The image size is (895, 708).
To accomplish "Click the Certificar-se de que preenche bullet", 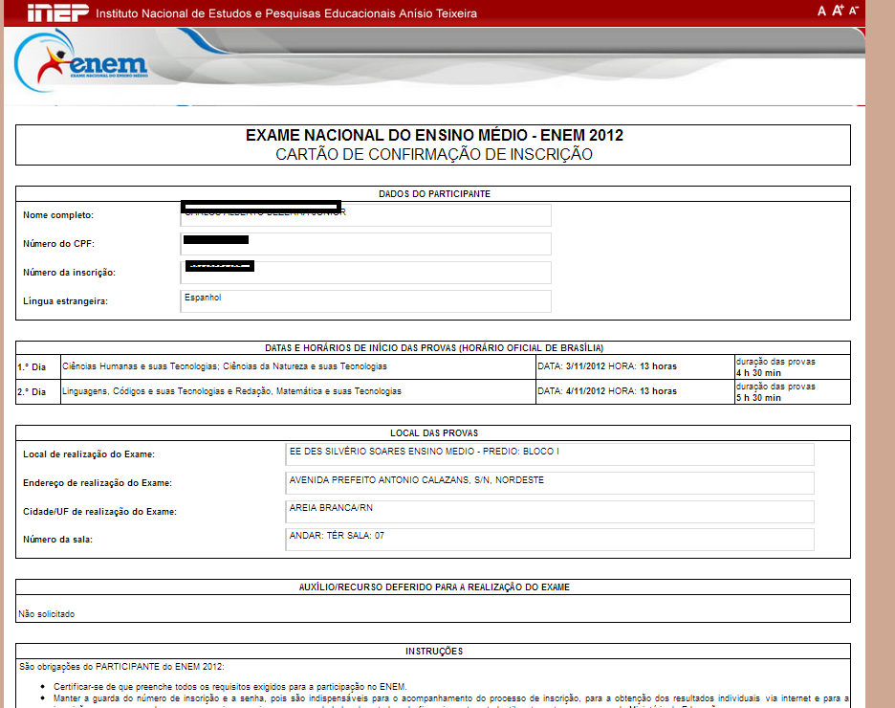I will (230, 687).
